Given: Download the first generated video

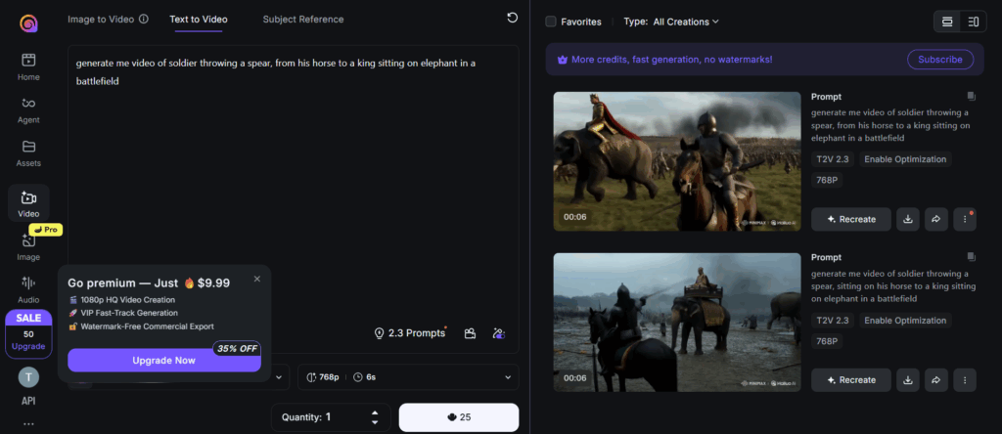Looking at the screenshot, I should point(908,219).
